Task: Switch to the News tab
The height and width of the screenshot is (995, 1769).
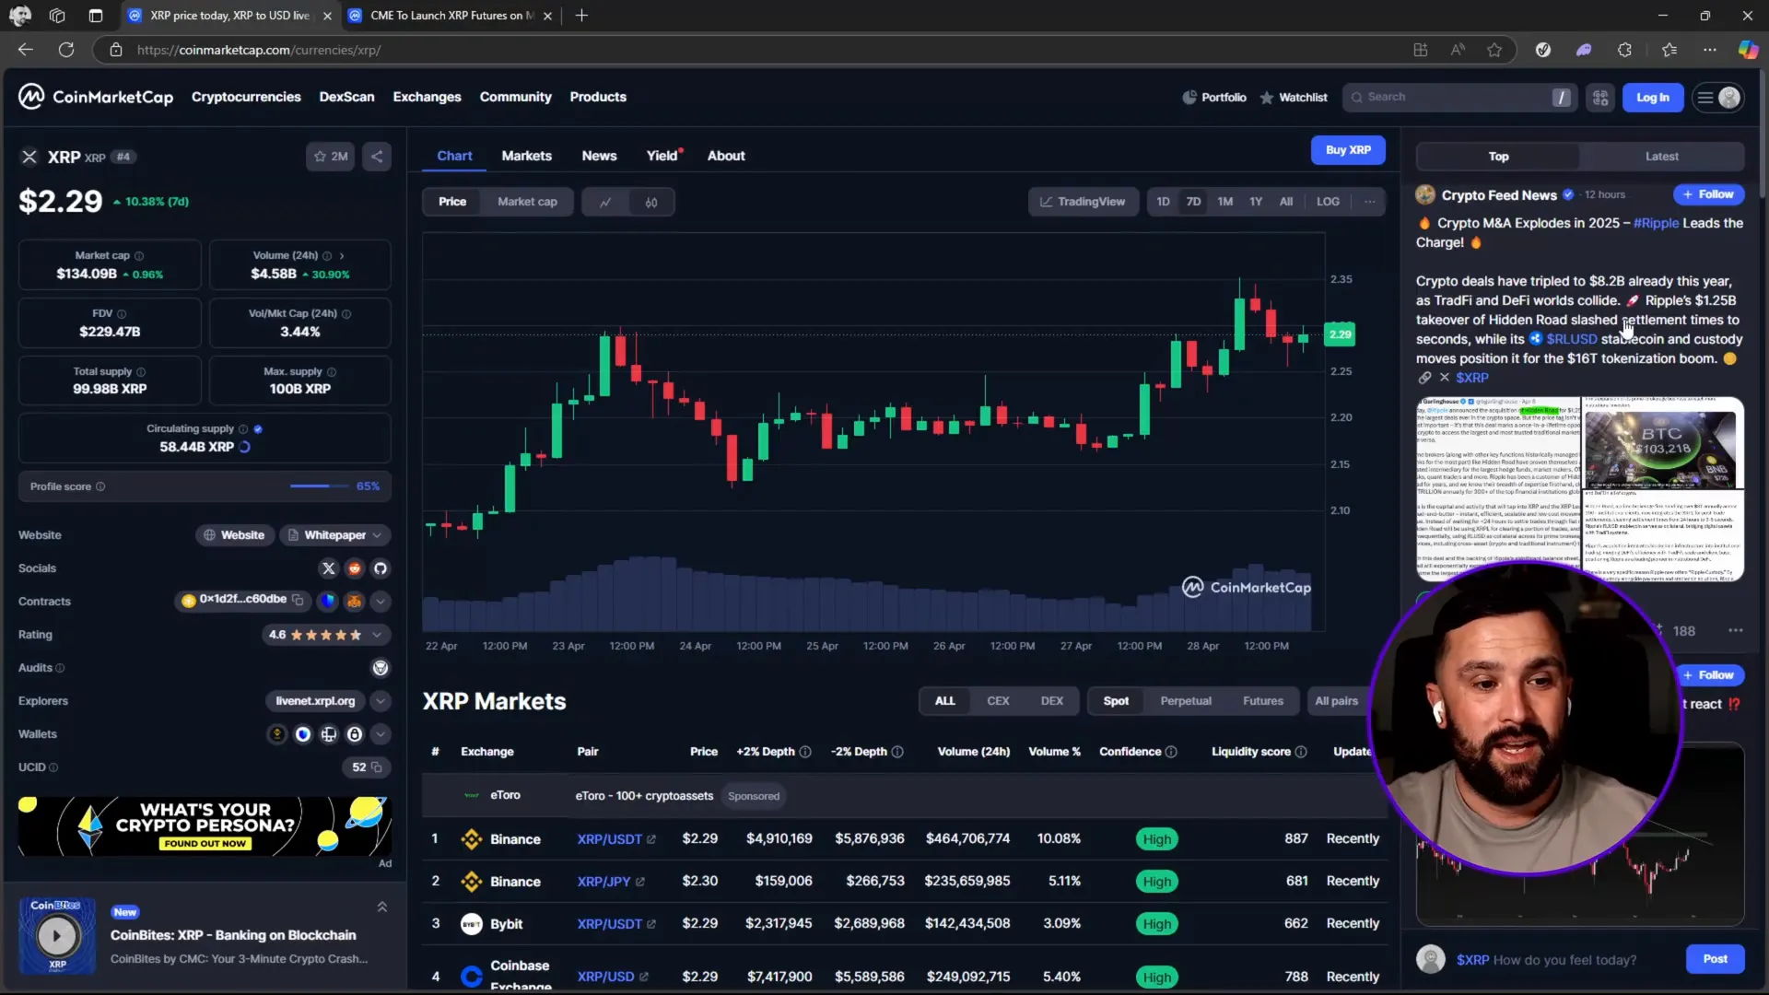Action: [x=599, y=156]
